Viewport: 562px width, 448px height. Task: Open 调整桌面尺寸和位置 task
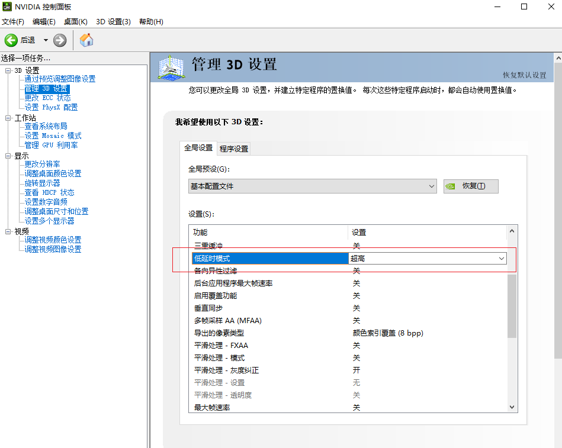click(56, 211)
